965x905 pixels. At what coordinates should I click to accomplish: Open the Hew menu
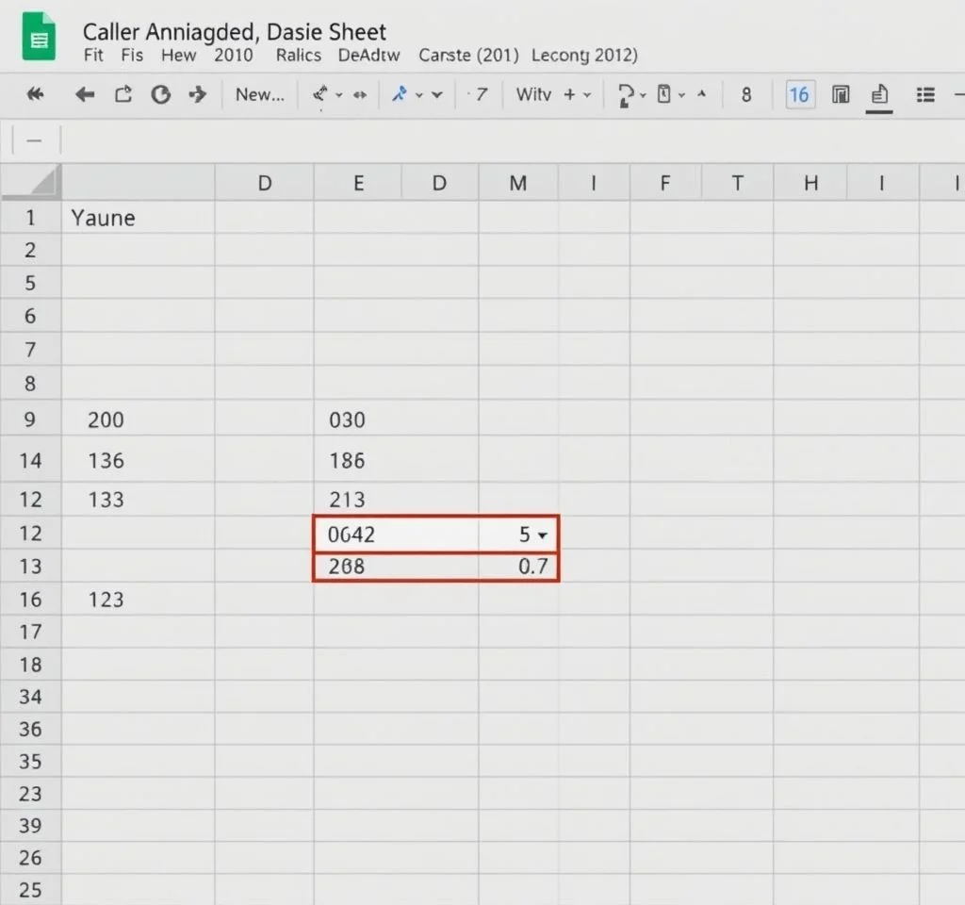(x=178, y=55)
